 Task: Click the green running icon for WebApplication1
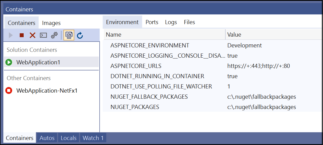point(9,62)
